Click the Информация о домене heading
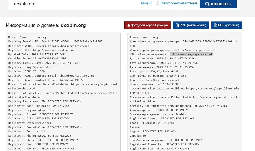Image resolution: width=255 pixels, height=151 pixels. 46,25
